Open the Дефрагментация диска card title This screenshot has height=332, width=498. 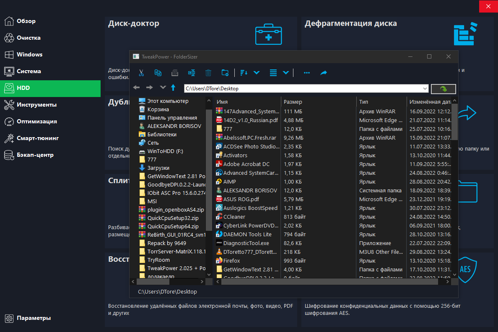350,23
